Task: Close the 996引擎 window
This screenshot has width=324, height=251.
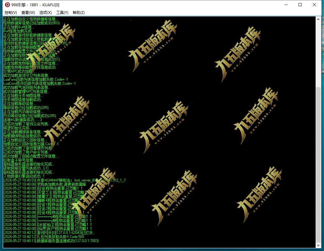Action: [x=314, y=5]
